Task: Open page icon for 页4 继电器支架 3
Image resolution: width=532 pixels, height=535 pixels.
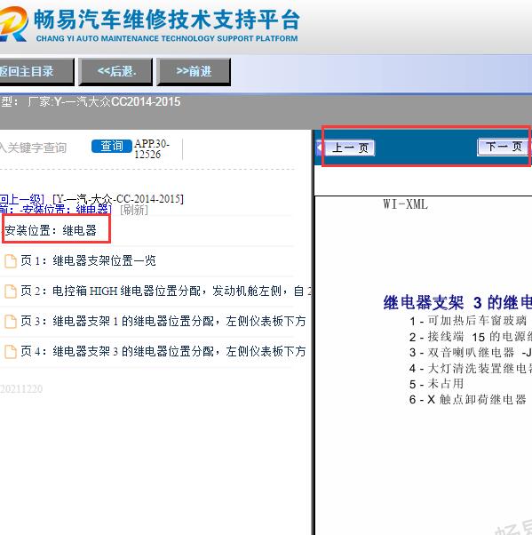Action: (x=11, y=351)
